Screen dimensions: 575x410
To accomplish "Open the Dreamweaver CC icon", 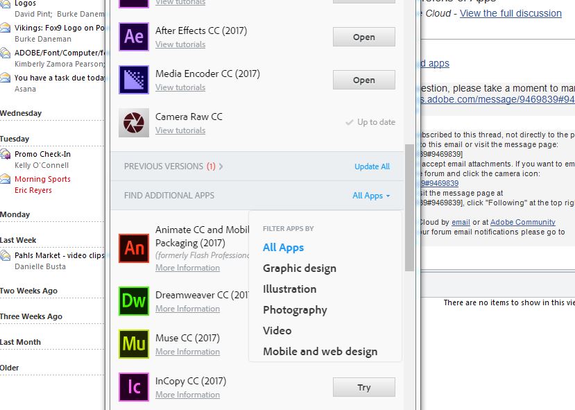I will tap(132, 301).
